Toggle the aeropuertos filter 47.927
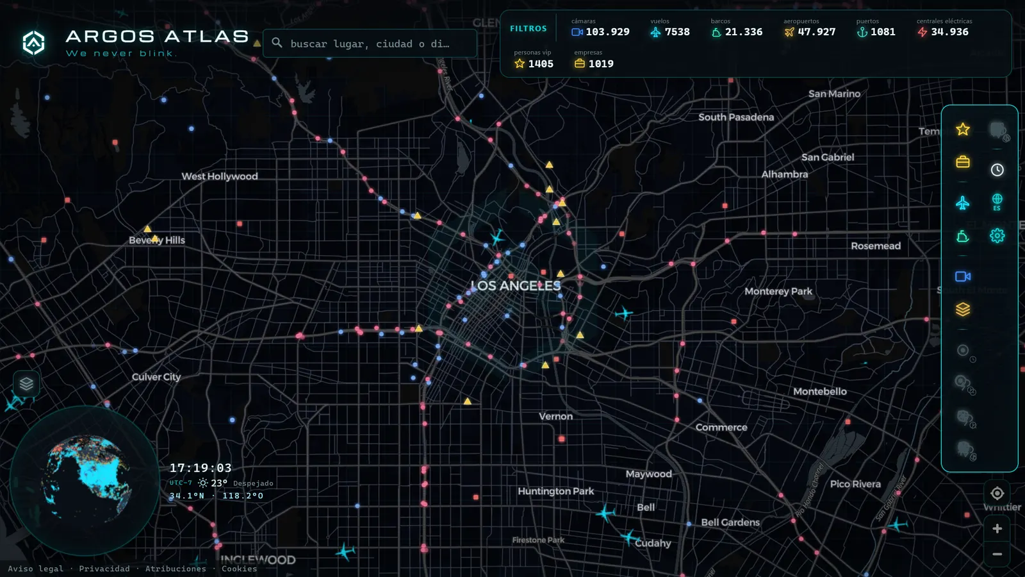 click(810, 28)
